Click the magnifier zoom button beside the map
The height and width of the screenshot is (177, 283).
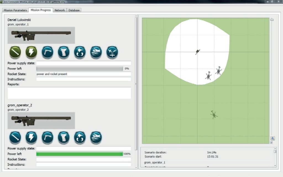[x=272, y=138]
